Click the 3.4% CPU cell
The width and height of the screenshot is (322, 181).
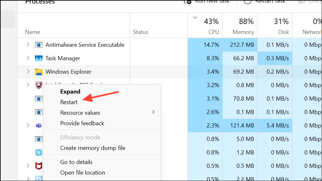coord(205,72)
